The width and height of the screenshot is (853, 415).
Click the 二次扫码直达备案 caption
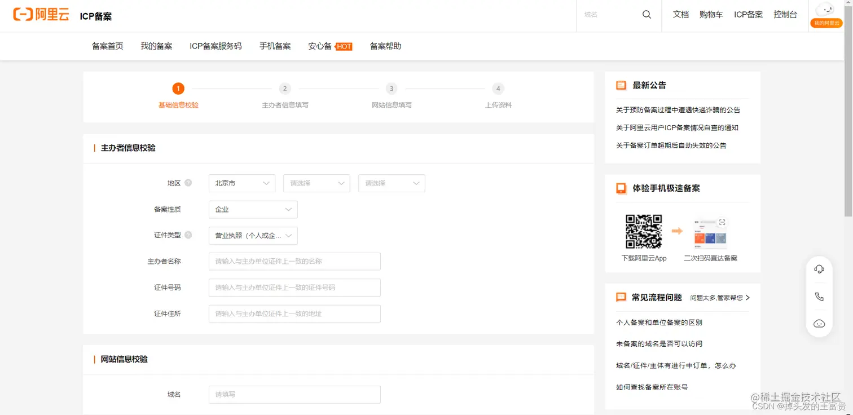710,258
